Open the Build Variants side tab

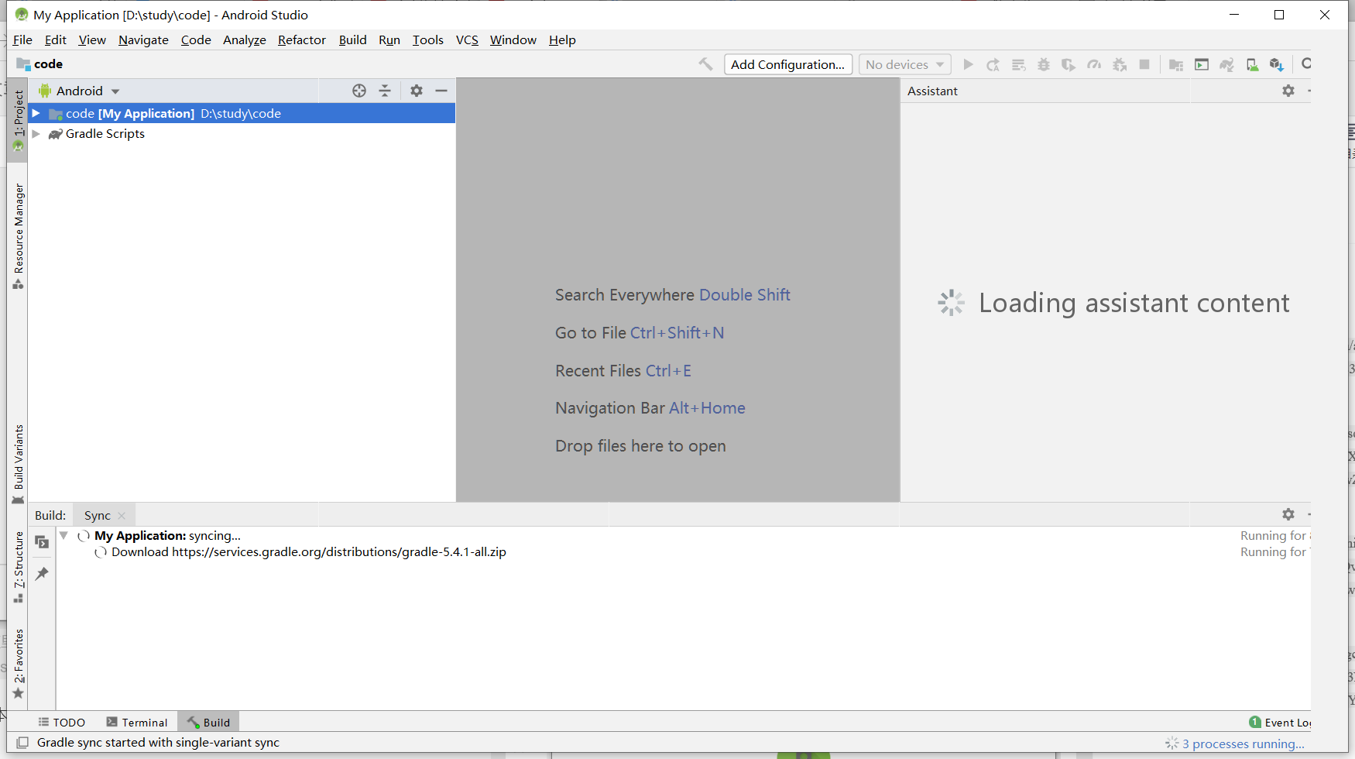(19, 465)
